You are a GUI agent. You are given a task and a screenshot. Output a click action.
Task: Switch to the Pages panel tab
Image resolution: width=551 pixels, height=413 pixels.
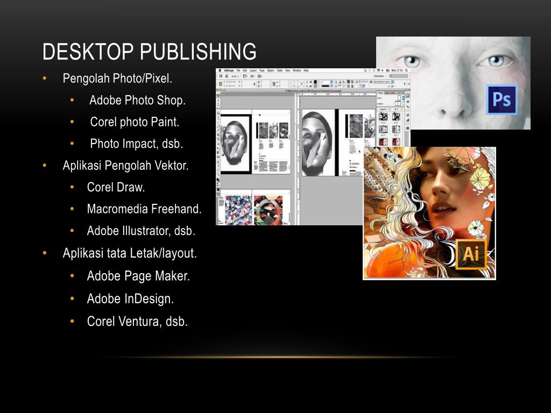click(x=380, y=92)
